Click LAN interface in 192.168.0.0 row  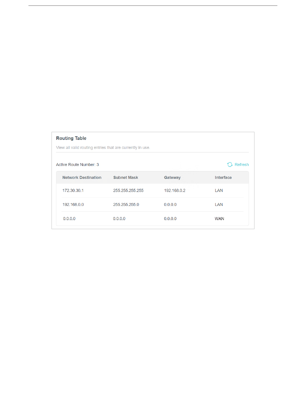pyautogui.click(x=219, y=205)
